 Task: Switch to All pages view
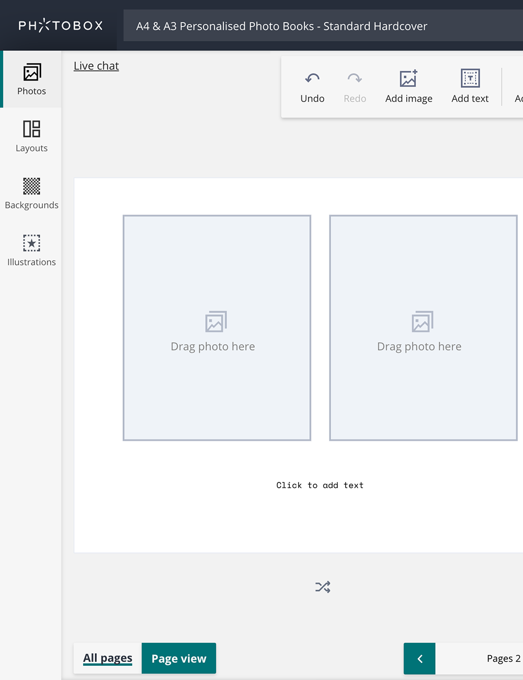(x=108, y=658)
